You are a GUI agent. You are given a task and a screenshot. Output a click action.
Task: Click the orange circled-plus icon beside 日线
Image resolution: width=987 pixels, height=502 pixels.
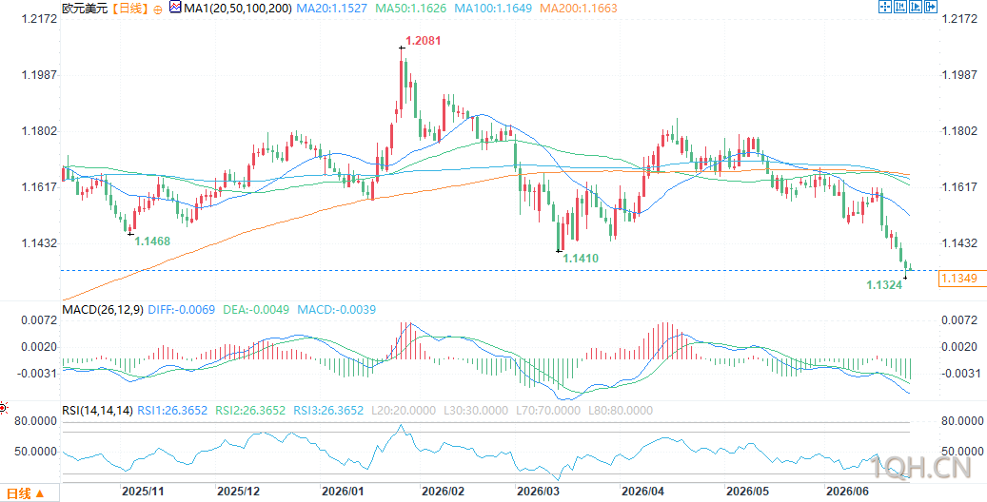(157, 9)
